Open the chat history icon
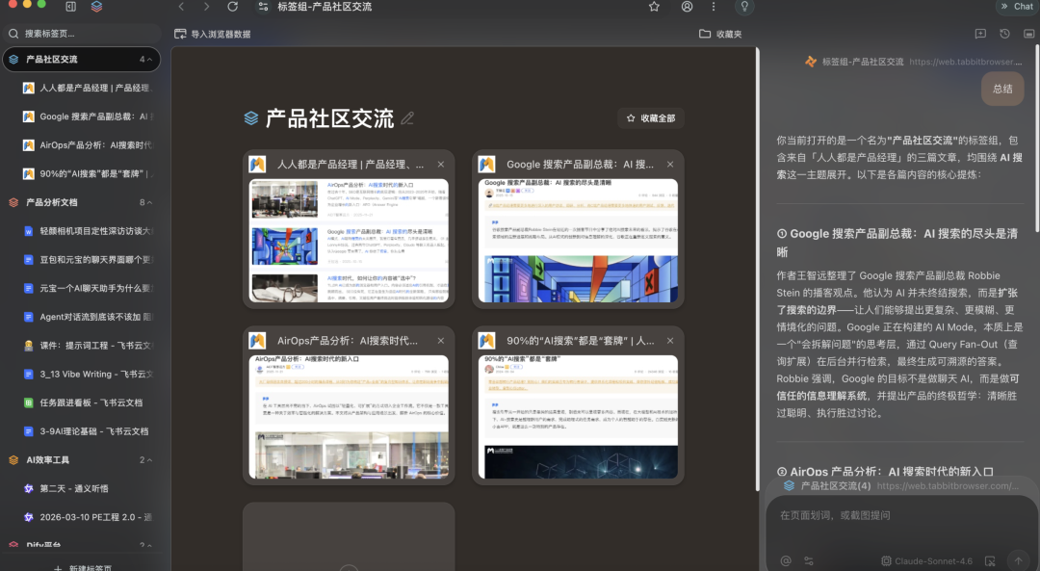This screenshot has height=571, width=1040. [x=1004, y=34]
